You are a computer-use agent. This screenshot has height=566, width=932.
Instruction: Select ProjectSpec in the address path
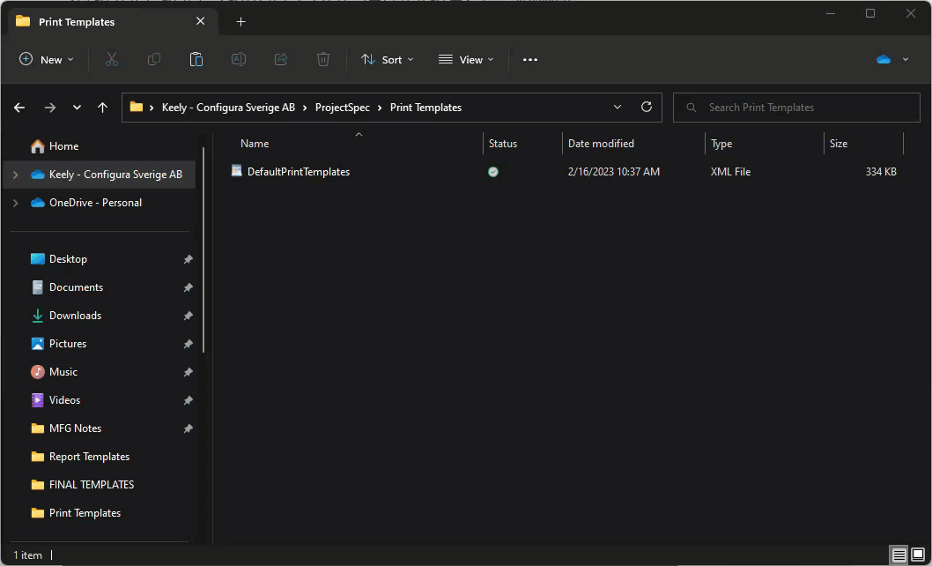coord(343,108)
